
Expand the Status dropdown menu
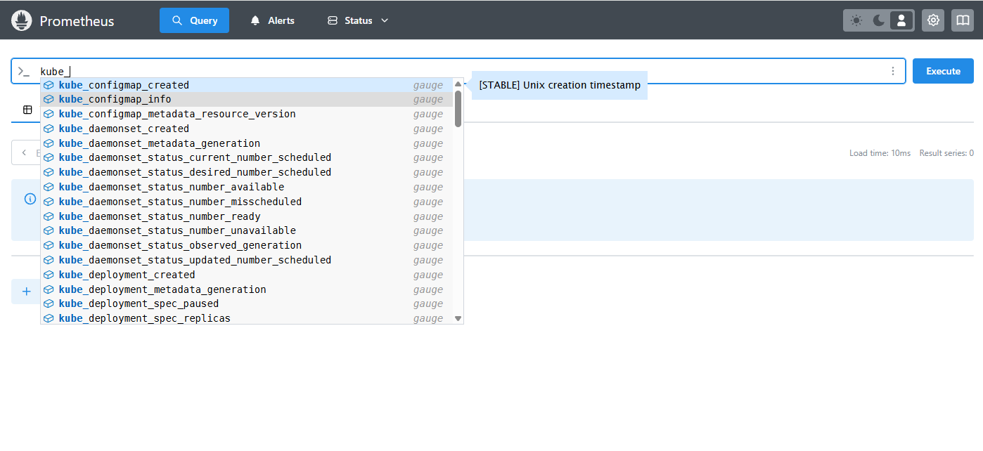pyautogui.click(x=358, y=20)
